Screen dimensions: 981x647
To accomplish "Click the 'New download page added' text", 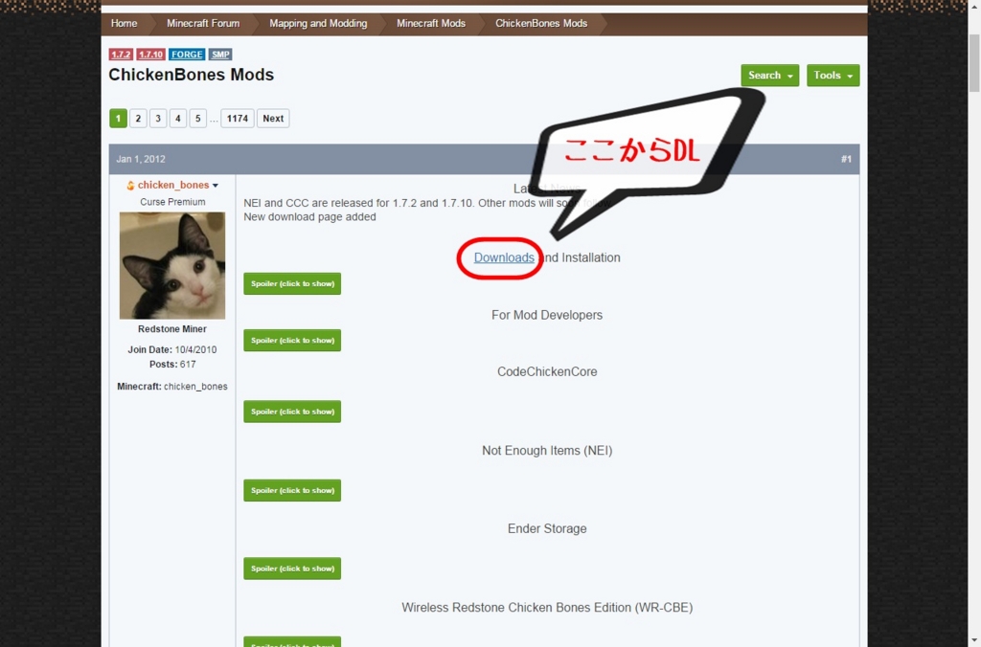I will pyautogui.click(x=309, y=217).
